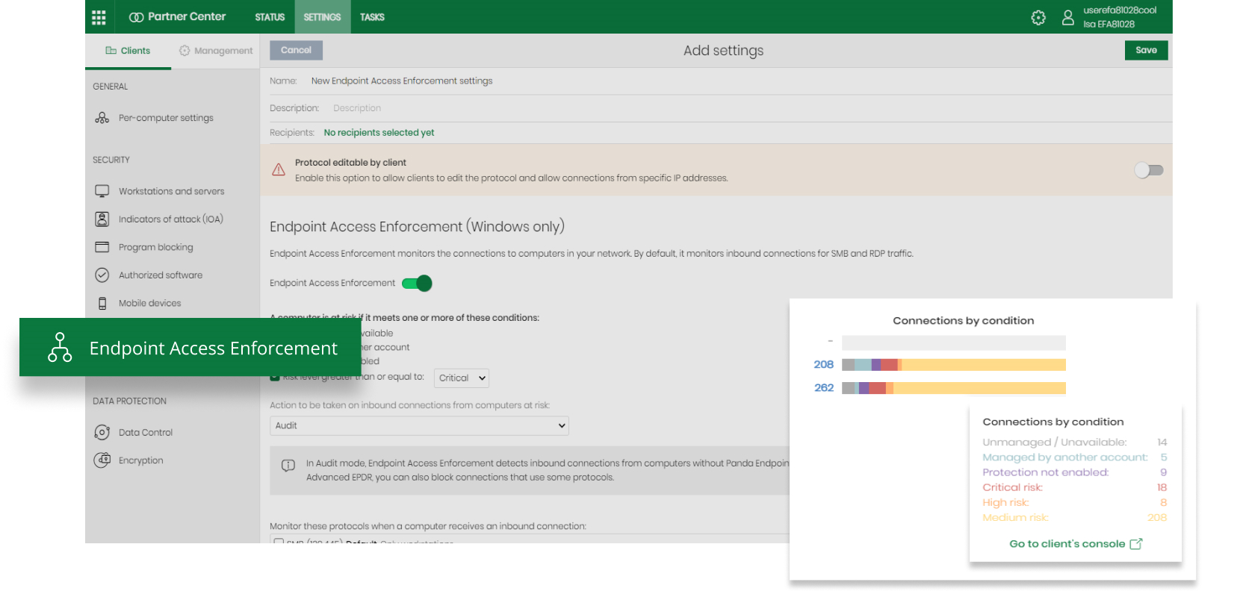
Task: Open the Critical risk level dropdown
Action: coord(462,378)
